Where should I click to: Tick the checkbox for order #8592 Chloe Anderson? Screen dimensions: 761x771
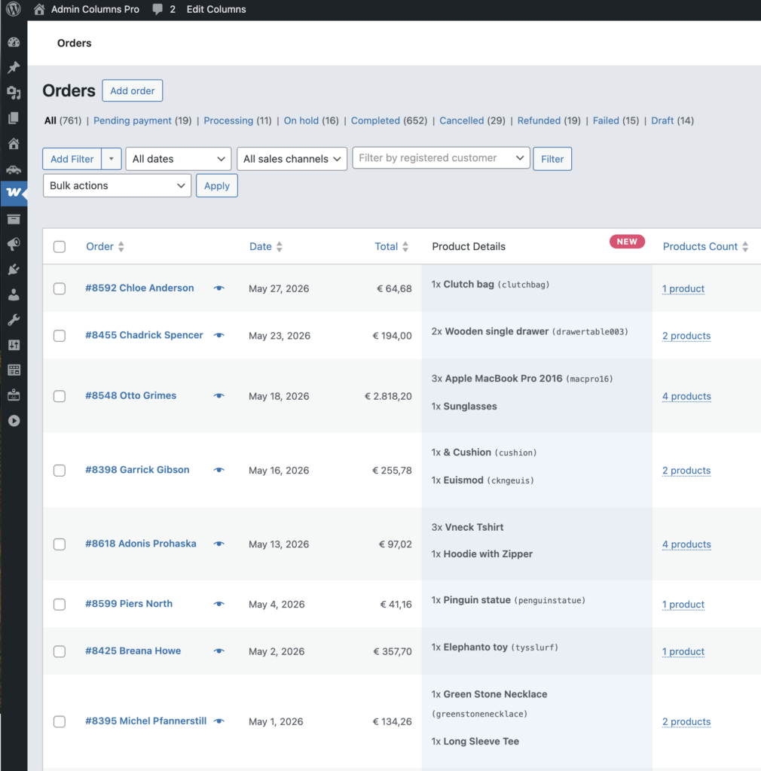[60, 288]
